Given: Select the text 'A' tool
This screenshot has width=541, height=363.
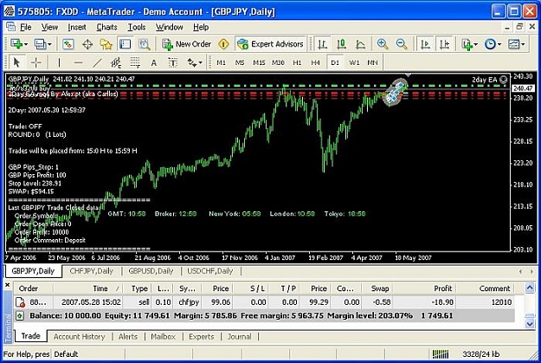Looking at the screenshot, I should 154,62.
